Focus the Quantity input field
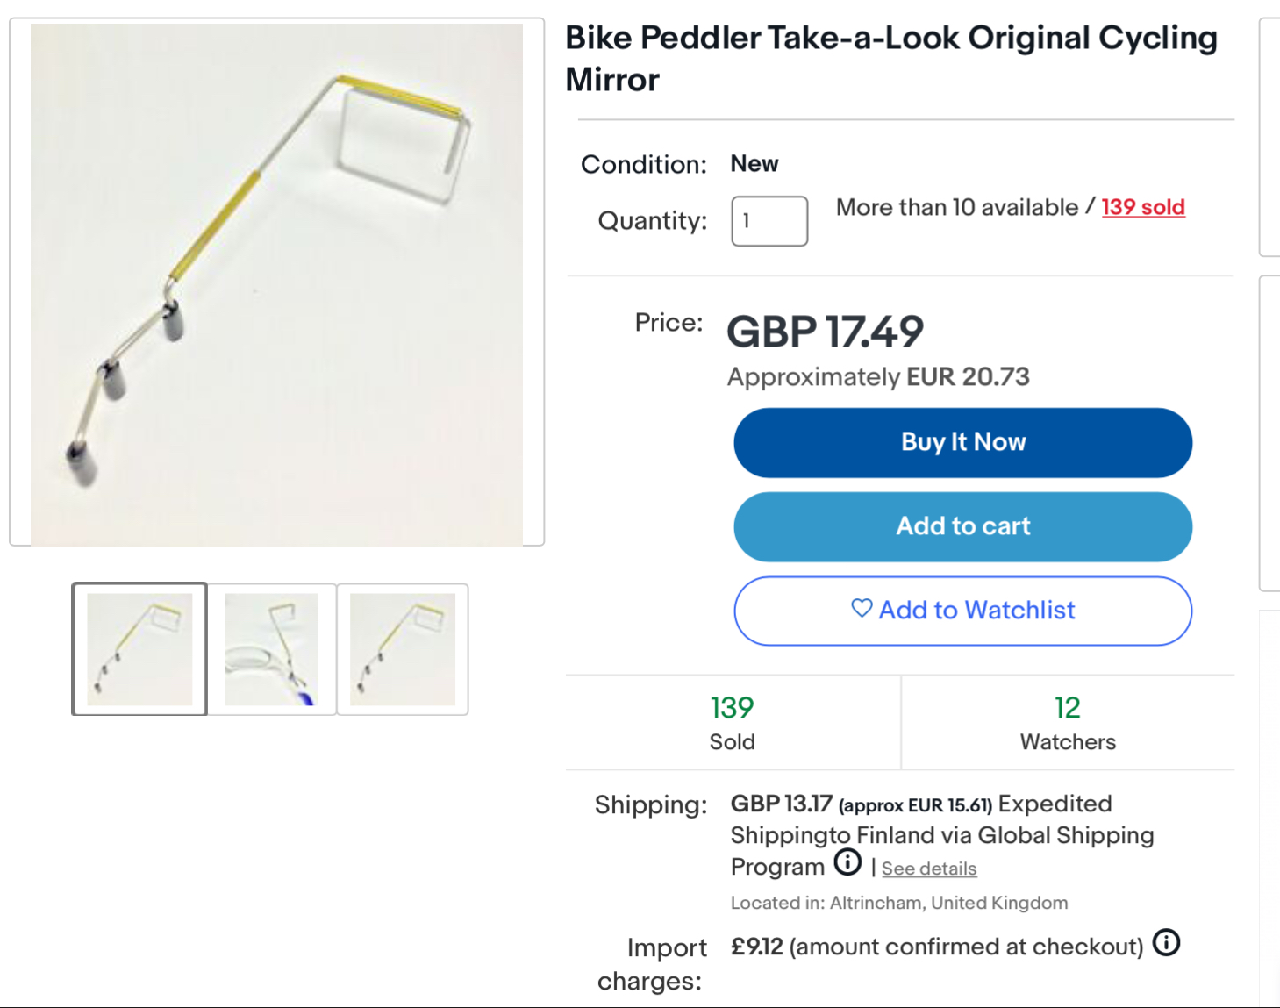The image size is (1280, 1008). (769, 221)
